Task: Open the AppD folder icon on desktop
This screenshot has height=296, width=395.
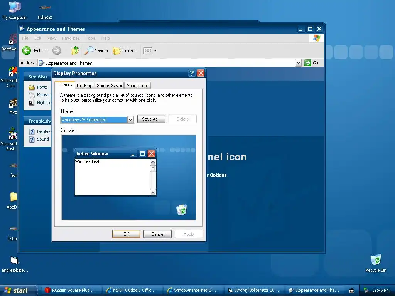Action: click(12, 200)
